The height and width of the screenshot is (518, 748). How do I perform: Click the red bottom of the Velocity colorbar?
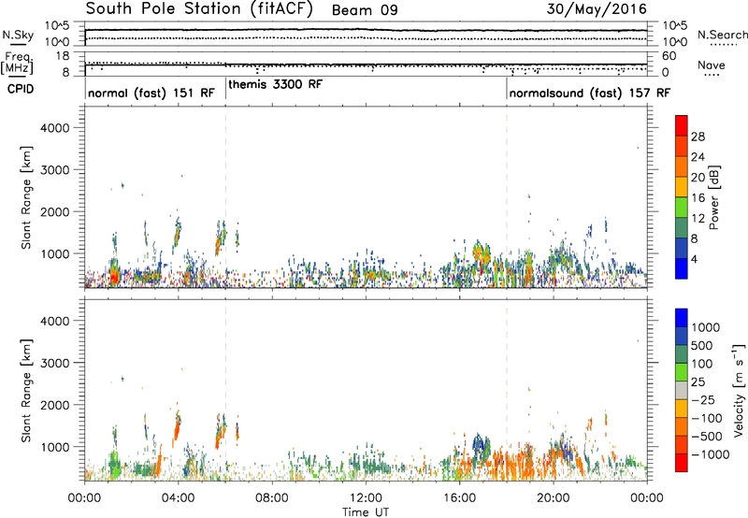(x=682, y=463)
